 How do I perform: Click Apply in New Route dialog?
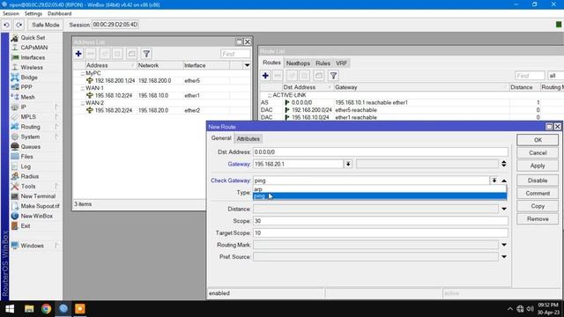click(538, 166)
